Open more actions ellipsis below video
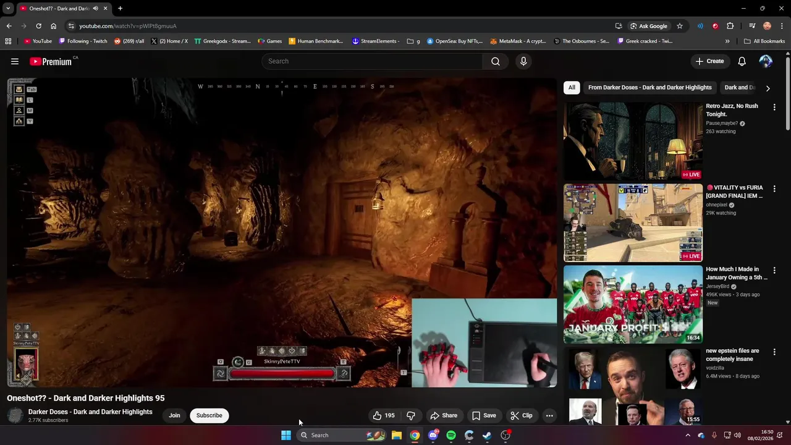Image resolution: width=791 pixels, height=445 pixels. 549,415
